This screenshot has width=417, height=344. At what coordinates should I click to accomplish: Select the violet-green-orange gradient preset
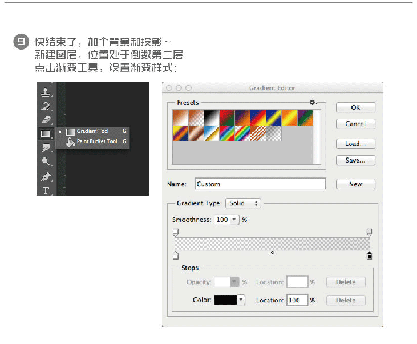tap(305, 118)
